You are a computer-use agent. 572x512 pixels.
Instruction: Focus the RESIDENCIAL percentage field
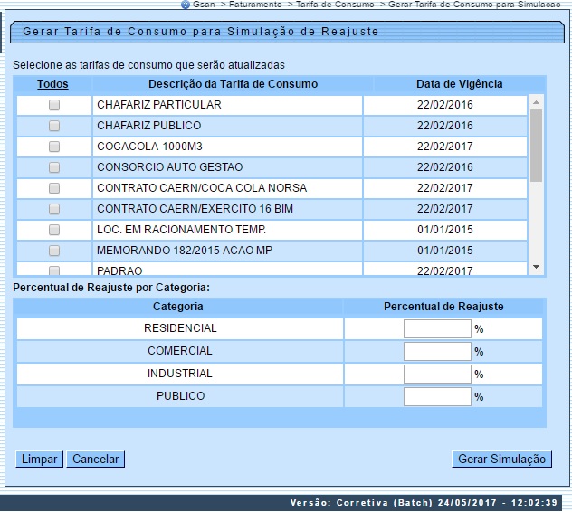point(437,329)
